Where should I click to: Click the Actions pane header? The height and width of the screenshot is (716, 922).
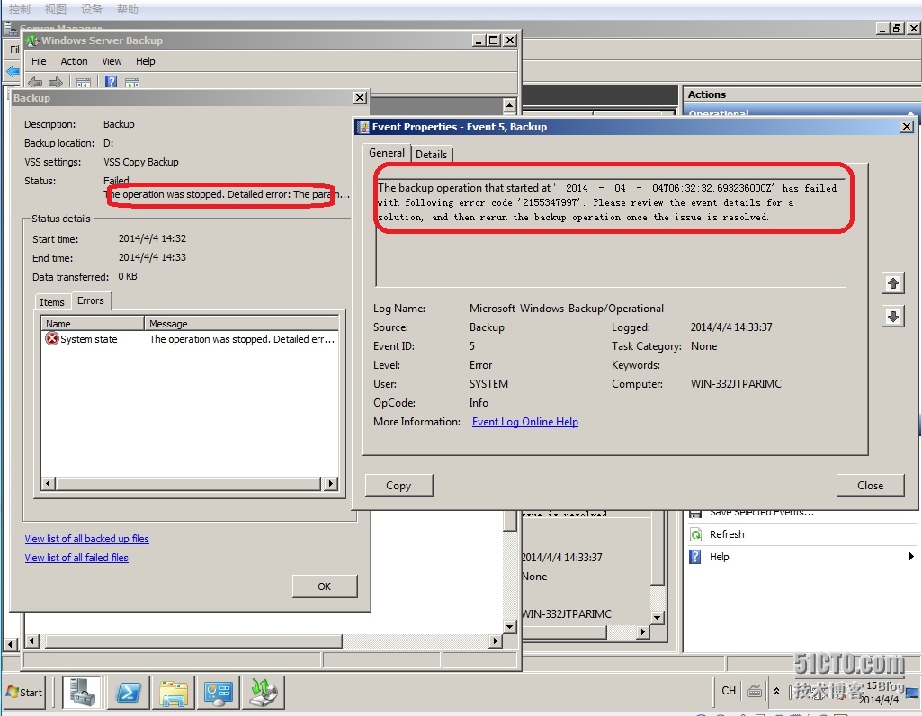pos(802,94)
